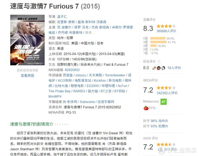Open The Pirate Bay download link
198x156 pixels.
click(59, 91)
